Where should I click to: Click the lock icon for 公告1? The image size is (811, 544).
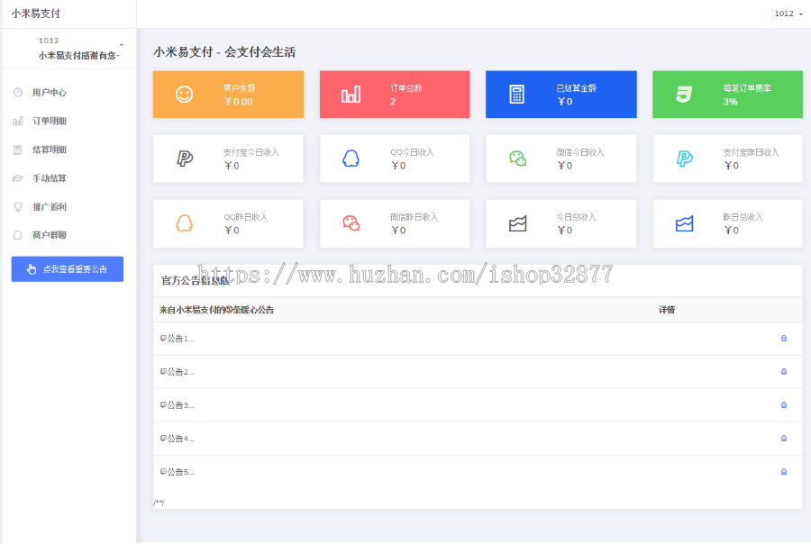pos(784,338)
